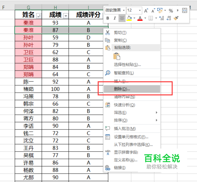This screenshot has width=197, height=182.
Task: Decrease font size with the smaller A icon
Action: (153, 11)
